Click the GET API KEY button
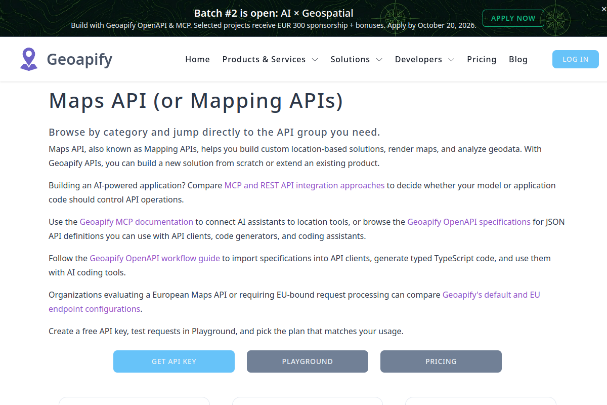This screenshot has height=405, width=607. click(x=174, y=361)
